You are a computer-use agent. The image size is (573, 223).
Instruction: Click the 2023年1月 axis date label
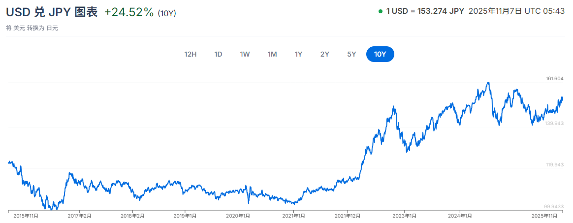coord(405,216)
